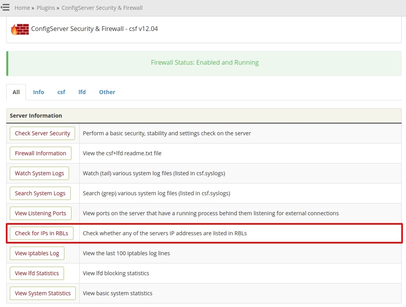This screenshot has width=406, height=307.
Task: Show View lfd Statistics
Action: (x=37, y=273)
